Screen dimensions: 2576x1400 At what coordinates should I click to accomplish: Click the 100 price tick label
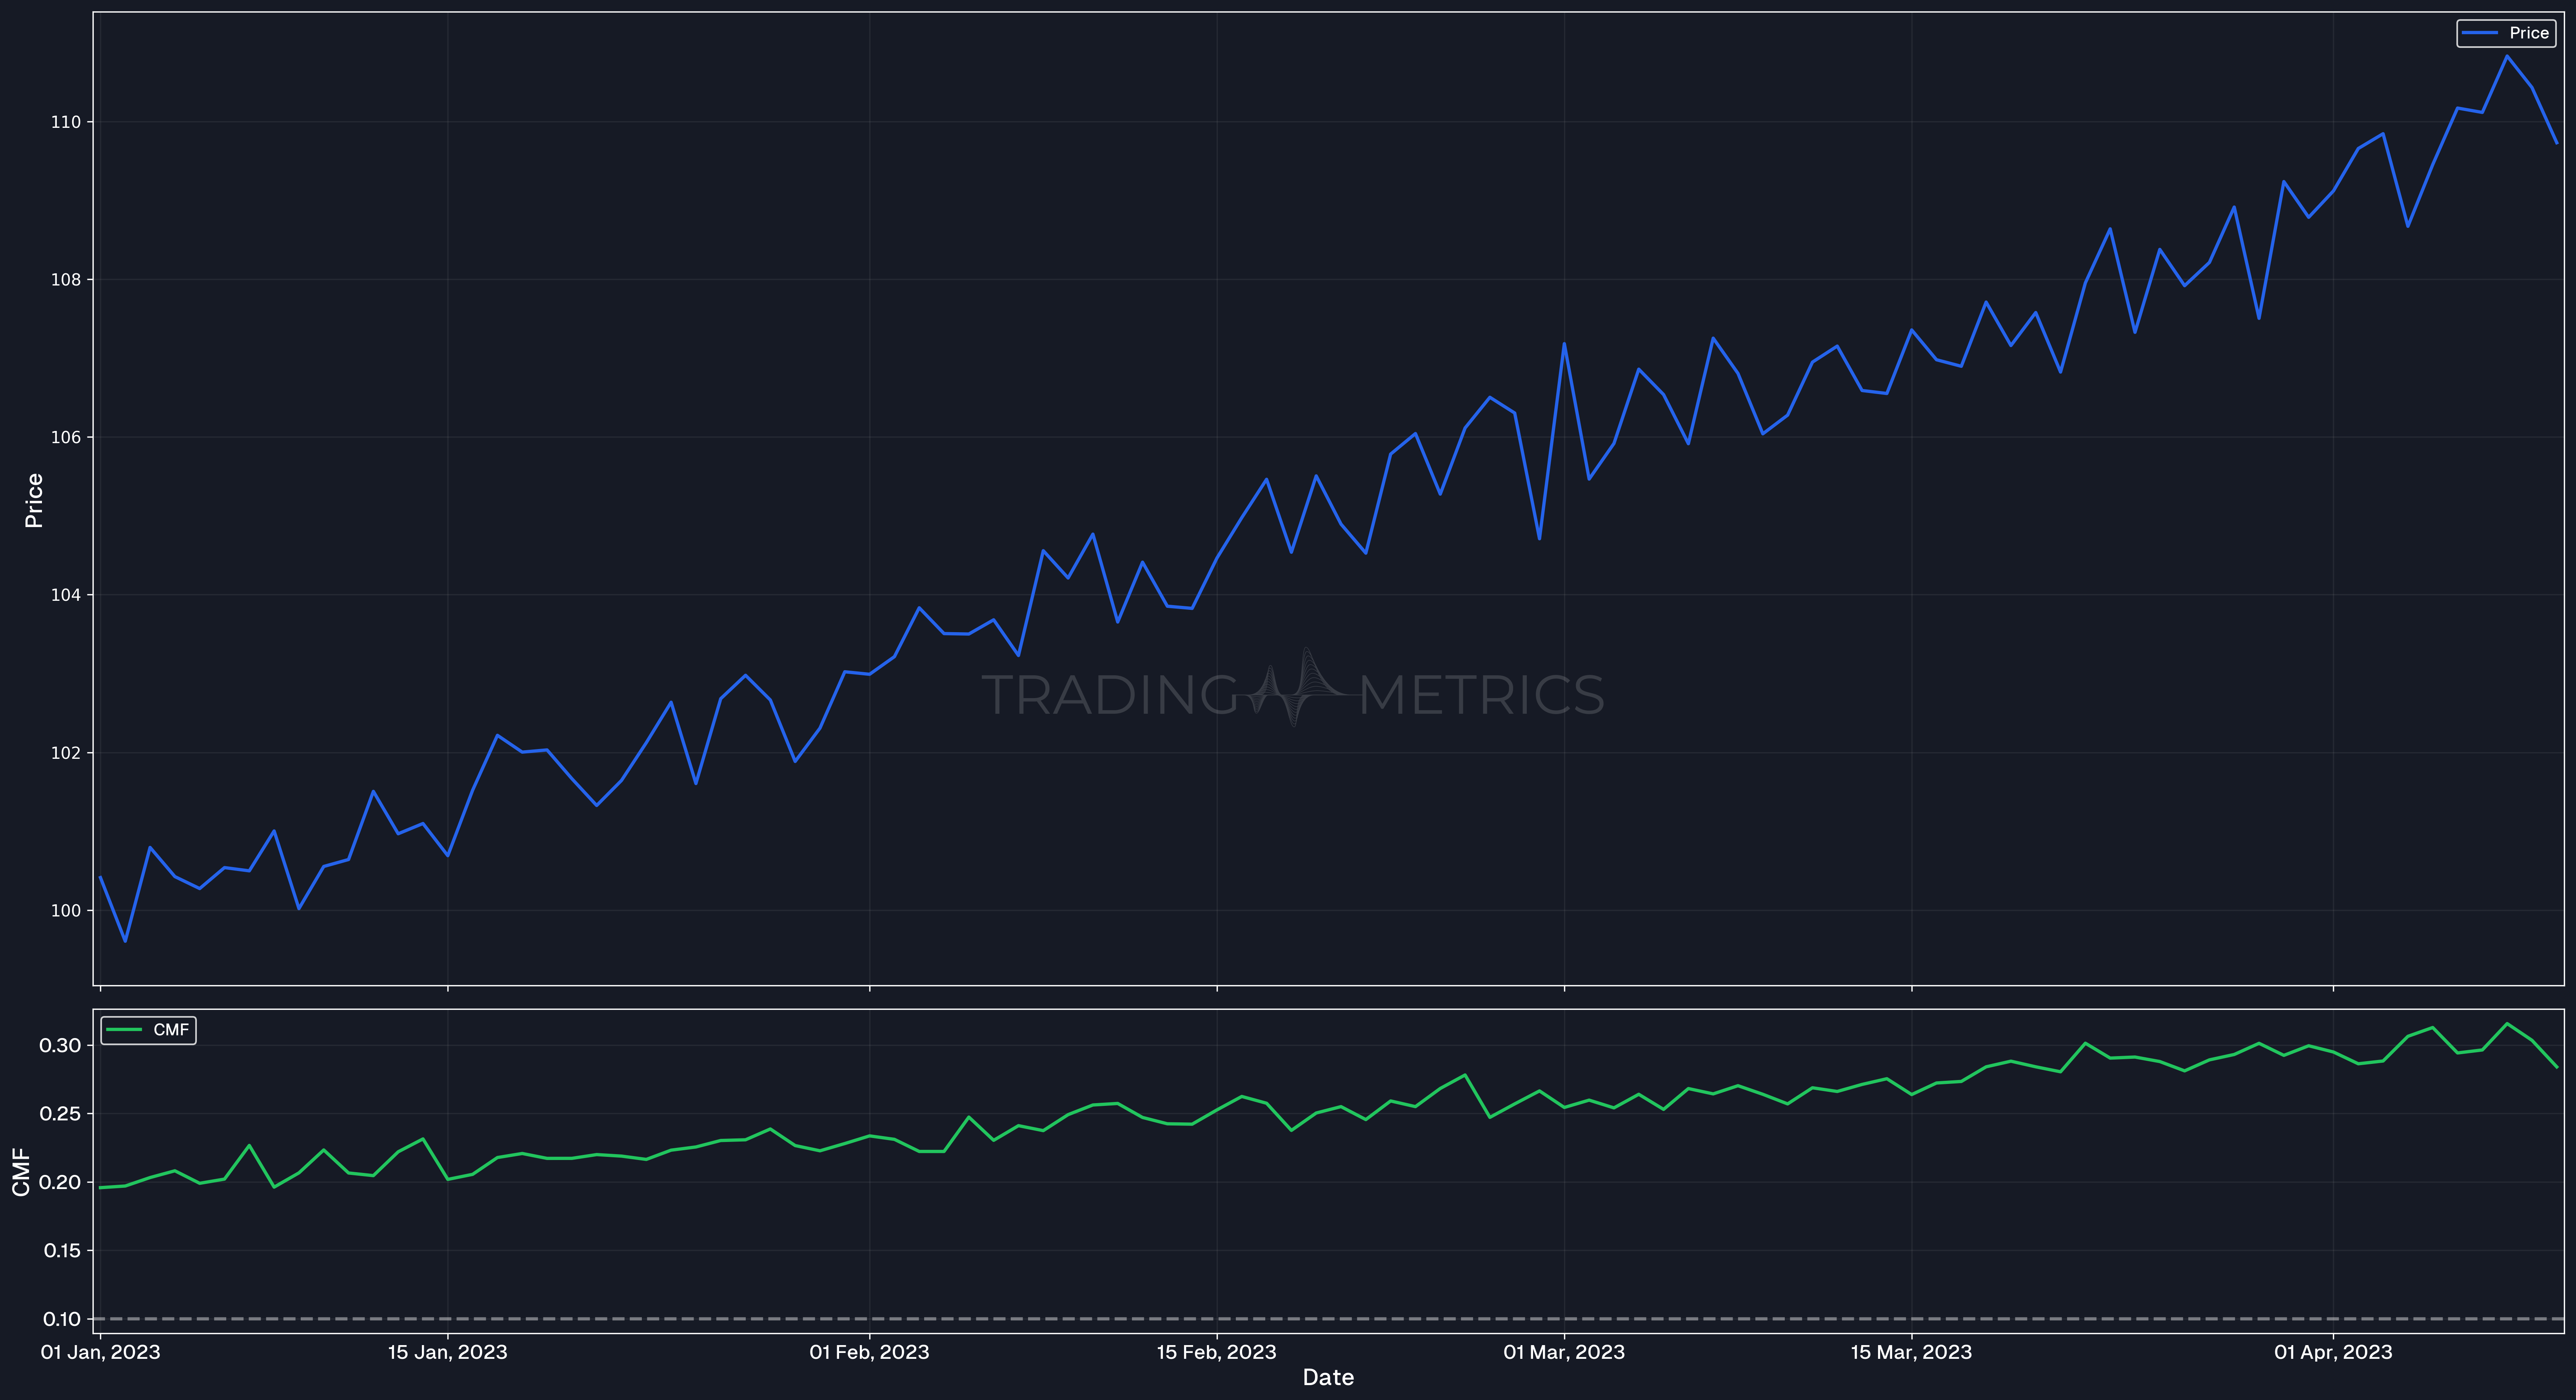click(x=66, y=911)
